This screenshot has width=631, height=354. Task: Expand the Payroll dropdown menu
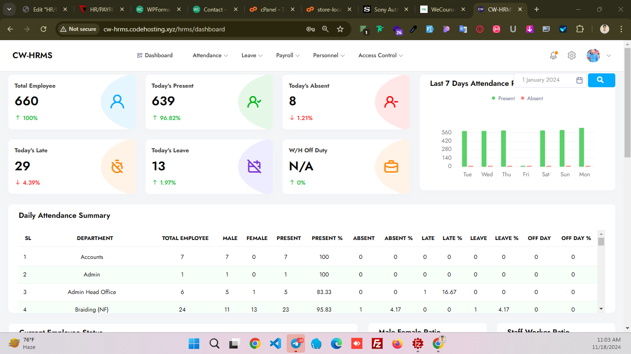coord(288,55)
